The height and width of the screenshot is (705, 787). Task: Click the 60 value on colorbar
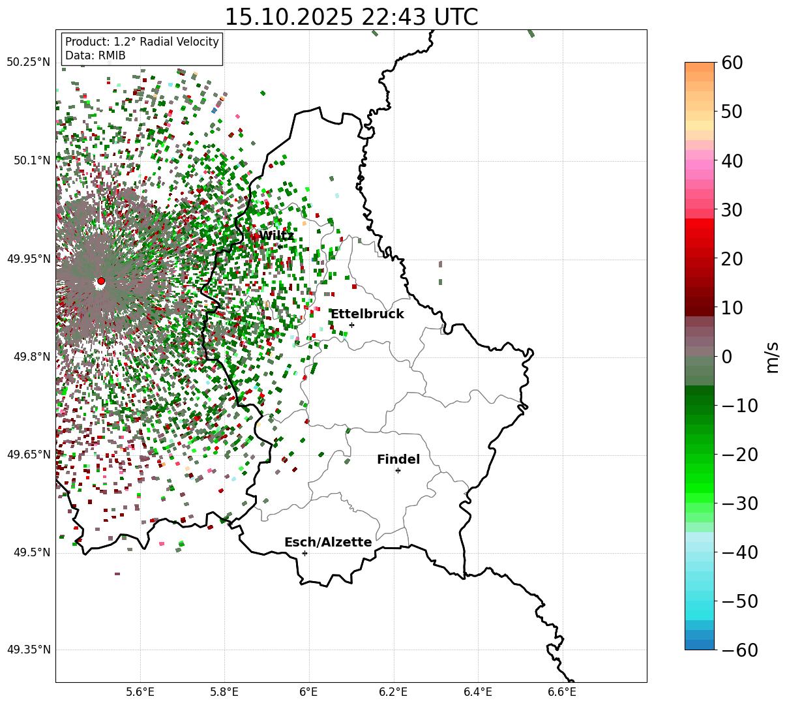[732, 63]
